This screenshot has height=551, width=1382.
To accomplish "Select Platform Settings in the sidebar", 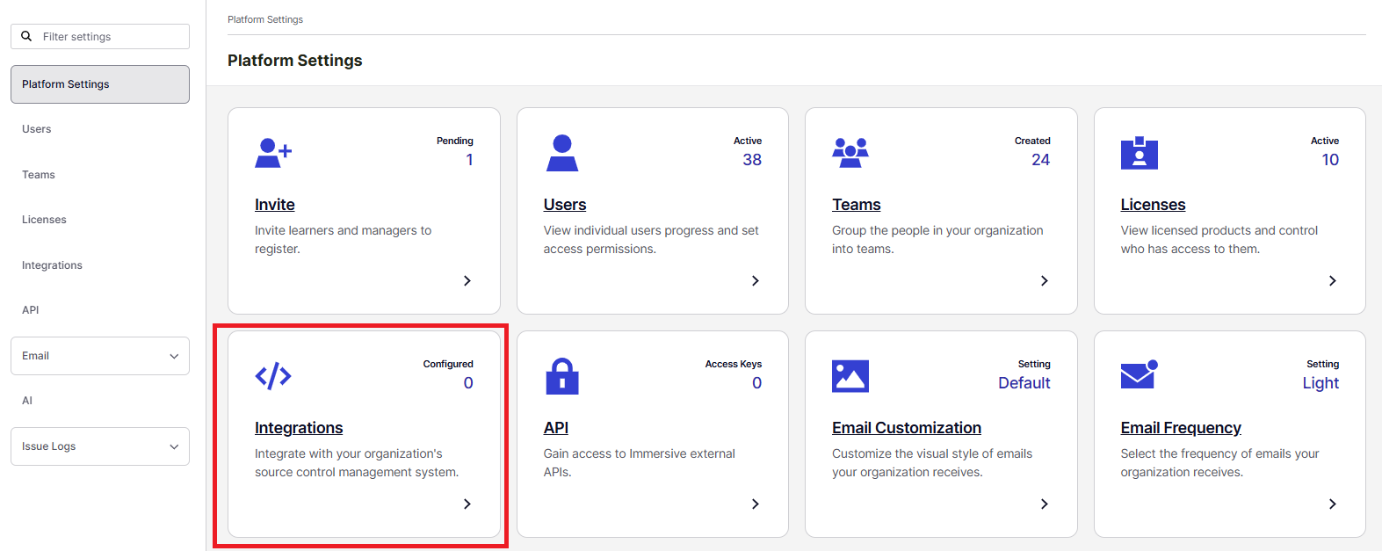I will point(100,84).
